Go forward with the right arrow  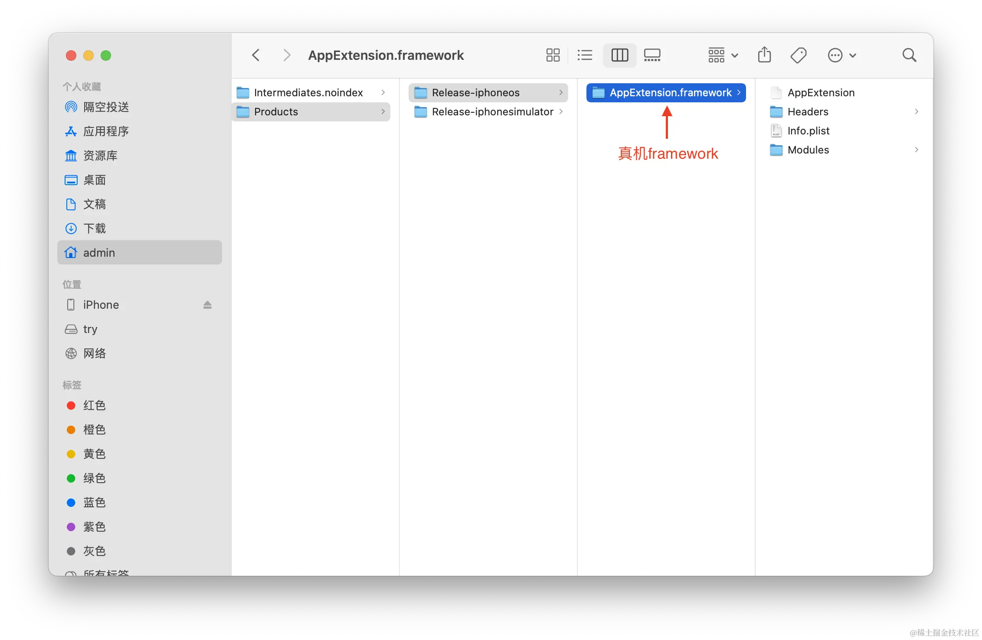[x=286, y=55]
